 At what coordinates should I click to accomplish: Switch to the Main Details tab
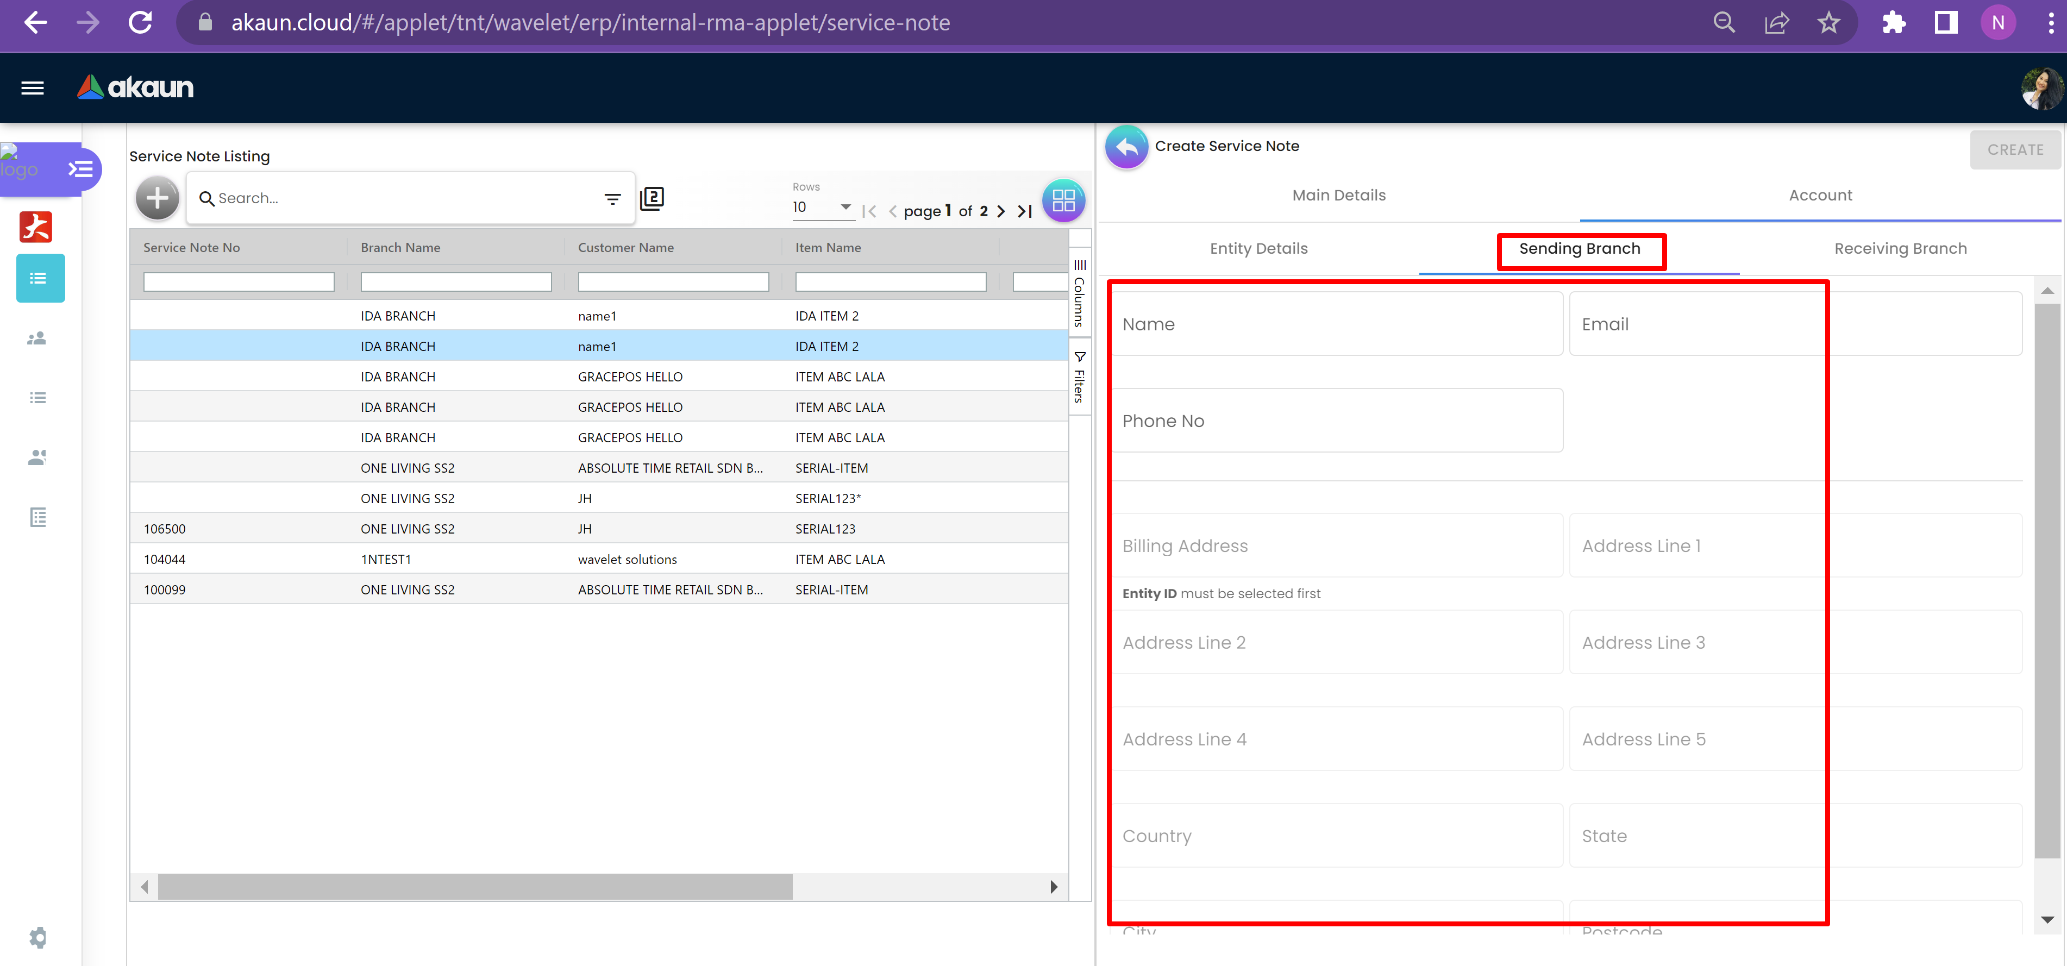1338,195
